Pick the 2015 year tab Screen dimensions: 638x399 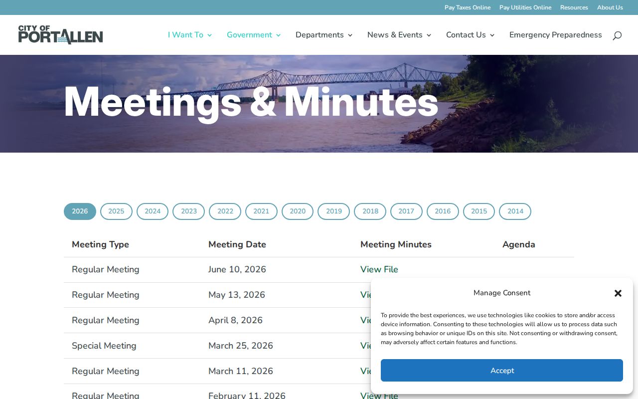479,211
